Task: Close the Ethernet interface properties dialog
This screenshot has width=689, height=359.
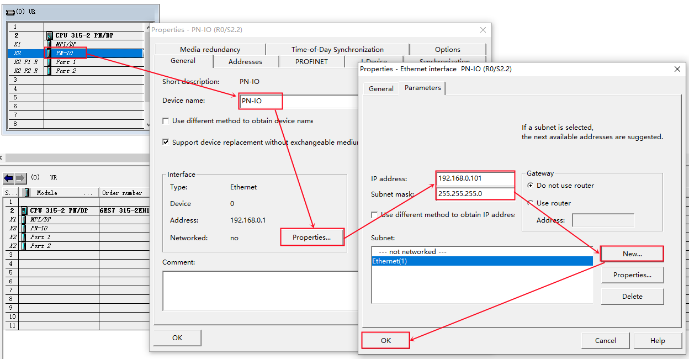Action: pyautogui.click(x=677, y=69)
